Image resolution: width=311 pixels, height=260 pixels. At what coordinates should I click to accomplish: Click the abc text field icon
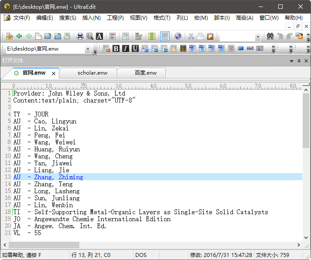(250, 48)
